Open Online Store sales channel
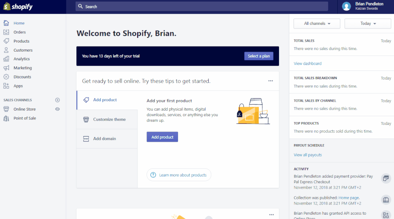394x219 pixels. coord(24,109)
